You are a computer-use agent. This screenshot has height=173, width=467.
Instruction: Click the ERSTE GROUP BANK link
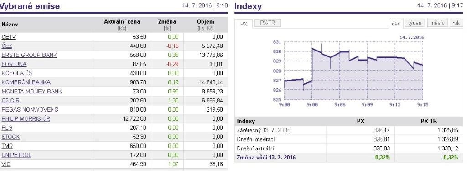tap(29, 55)
